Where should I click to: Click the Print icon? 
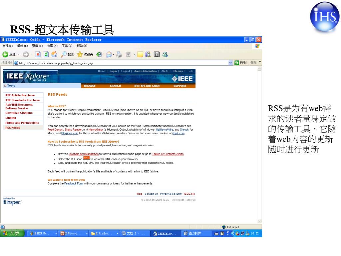click(119, 54)
